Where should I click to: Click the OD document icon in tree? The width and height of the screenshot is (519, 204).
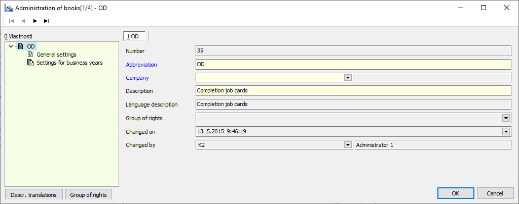point(21,46)
